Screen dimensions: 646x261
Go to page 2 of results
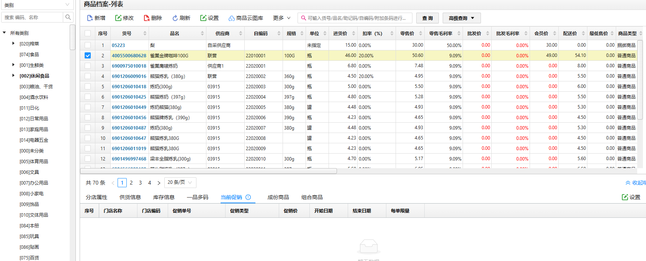click(131, 183)
